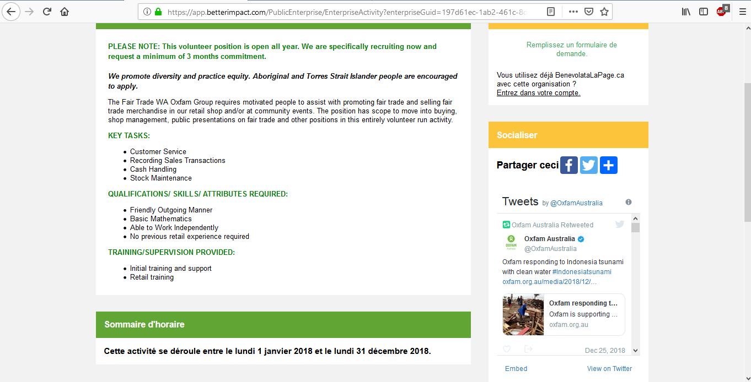The image size is (751, 382).
Task: Open the tsunami response card thumbnail
Action: 523,315
